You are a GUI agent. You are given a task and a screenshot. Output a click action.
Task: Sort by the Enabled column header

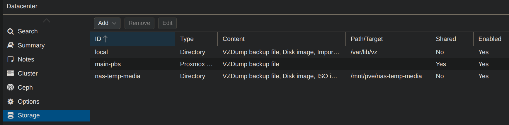490,39
